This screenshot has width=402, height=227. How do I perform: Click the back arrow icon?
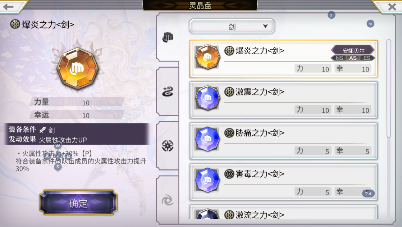(8, 7)
